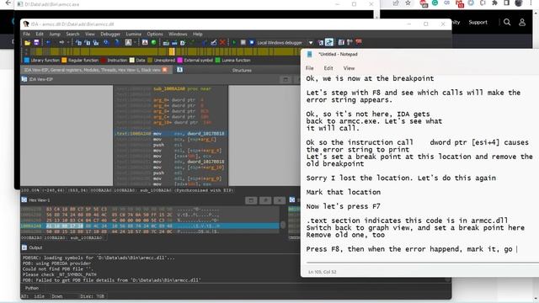This screenshot has height=303, width=539.
Task: Click the red flag icon at IDA toolbar end
Action: pos(359,42)
